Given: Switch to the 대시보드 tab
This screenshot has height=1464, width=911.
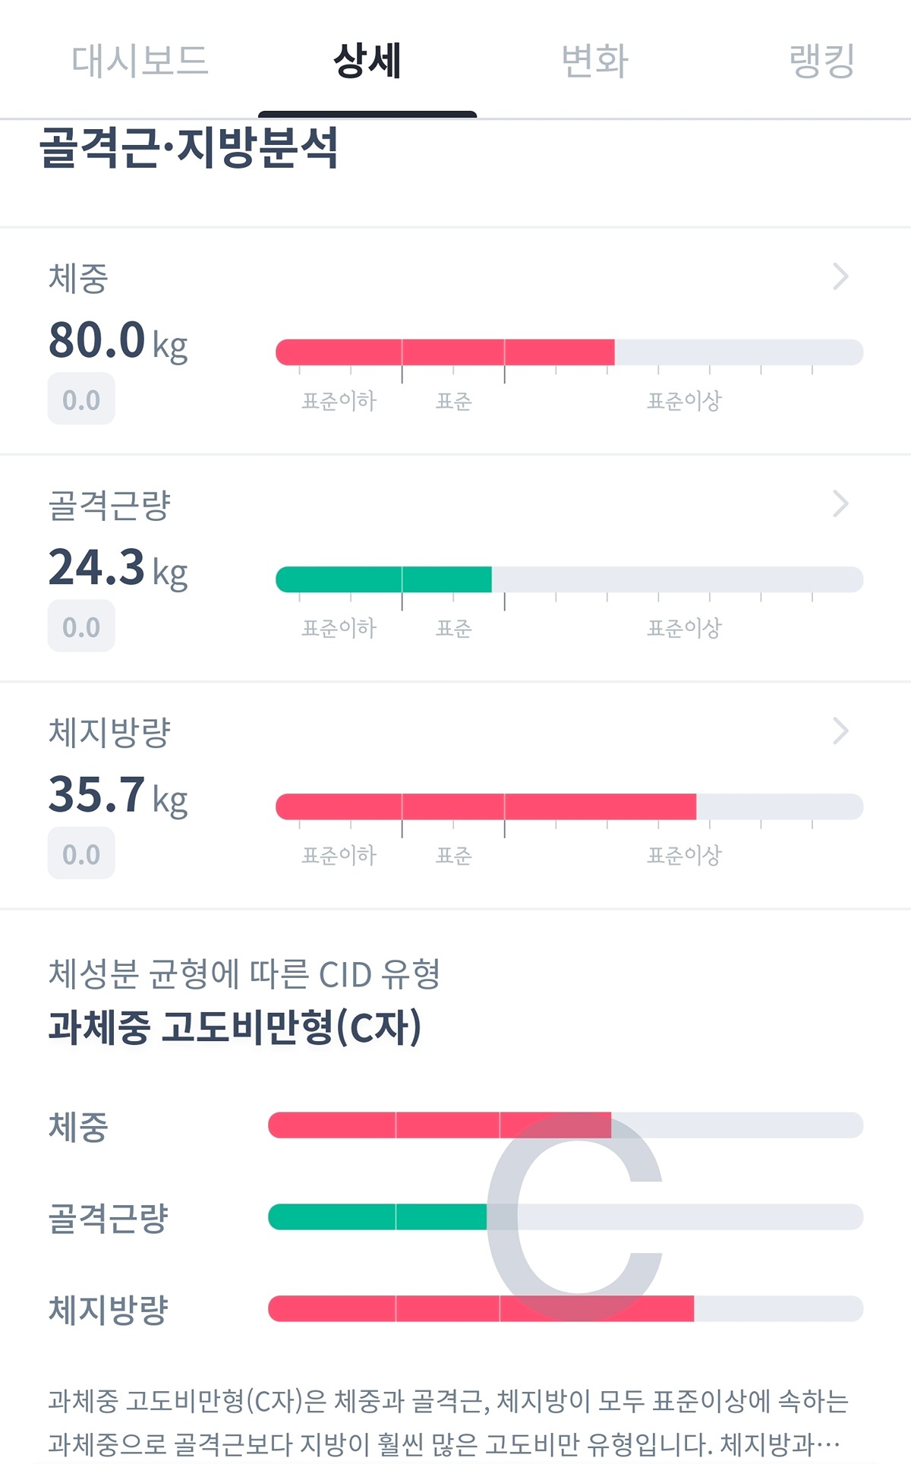Looking at the screenshot, I should (x=140, y=61).
